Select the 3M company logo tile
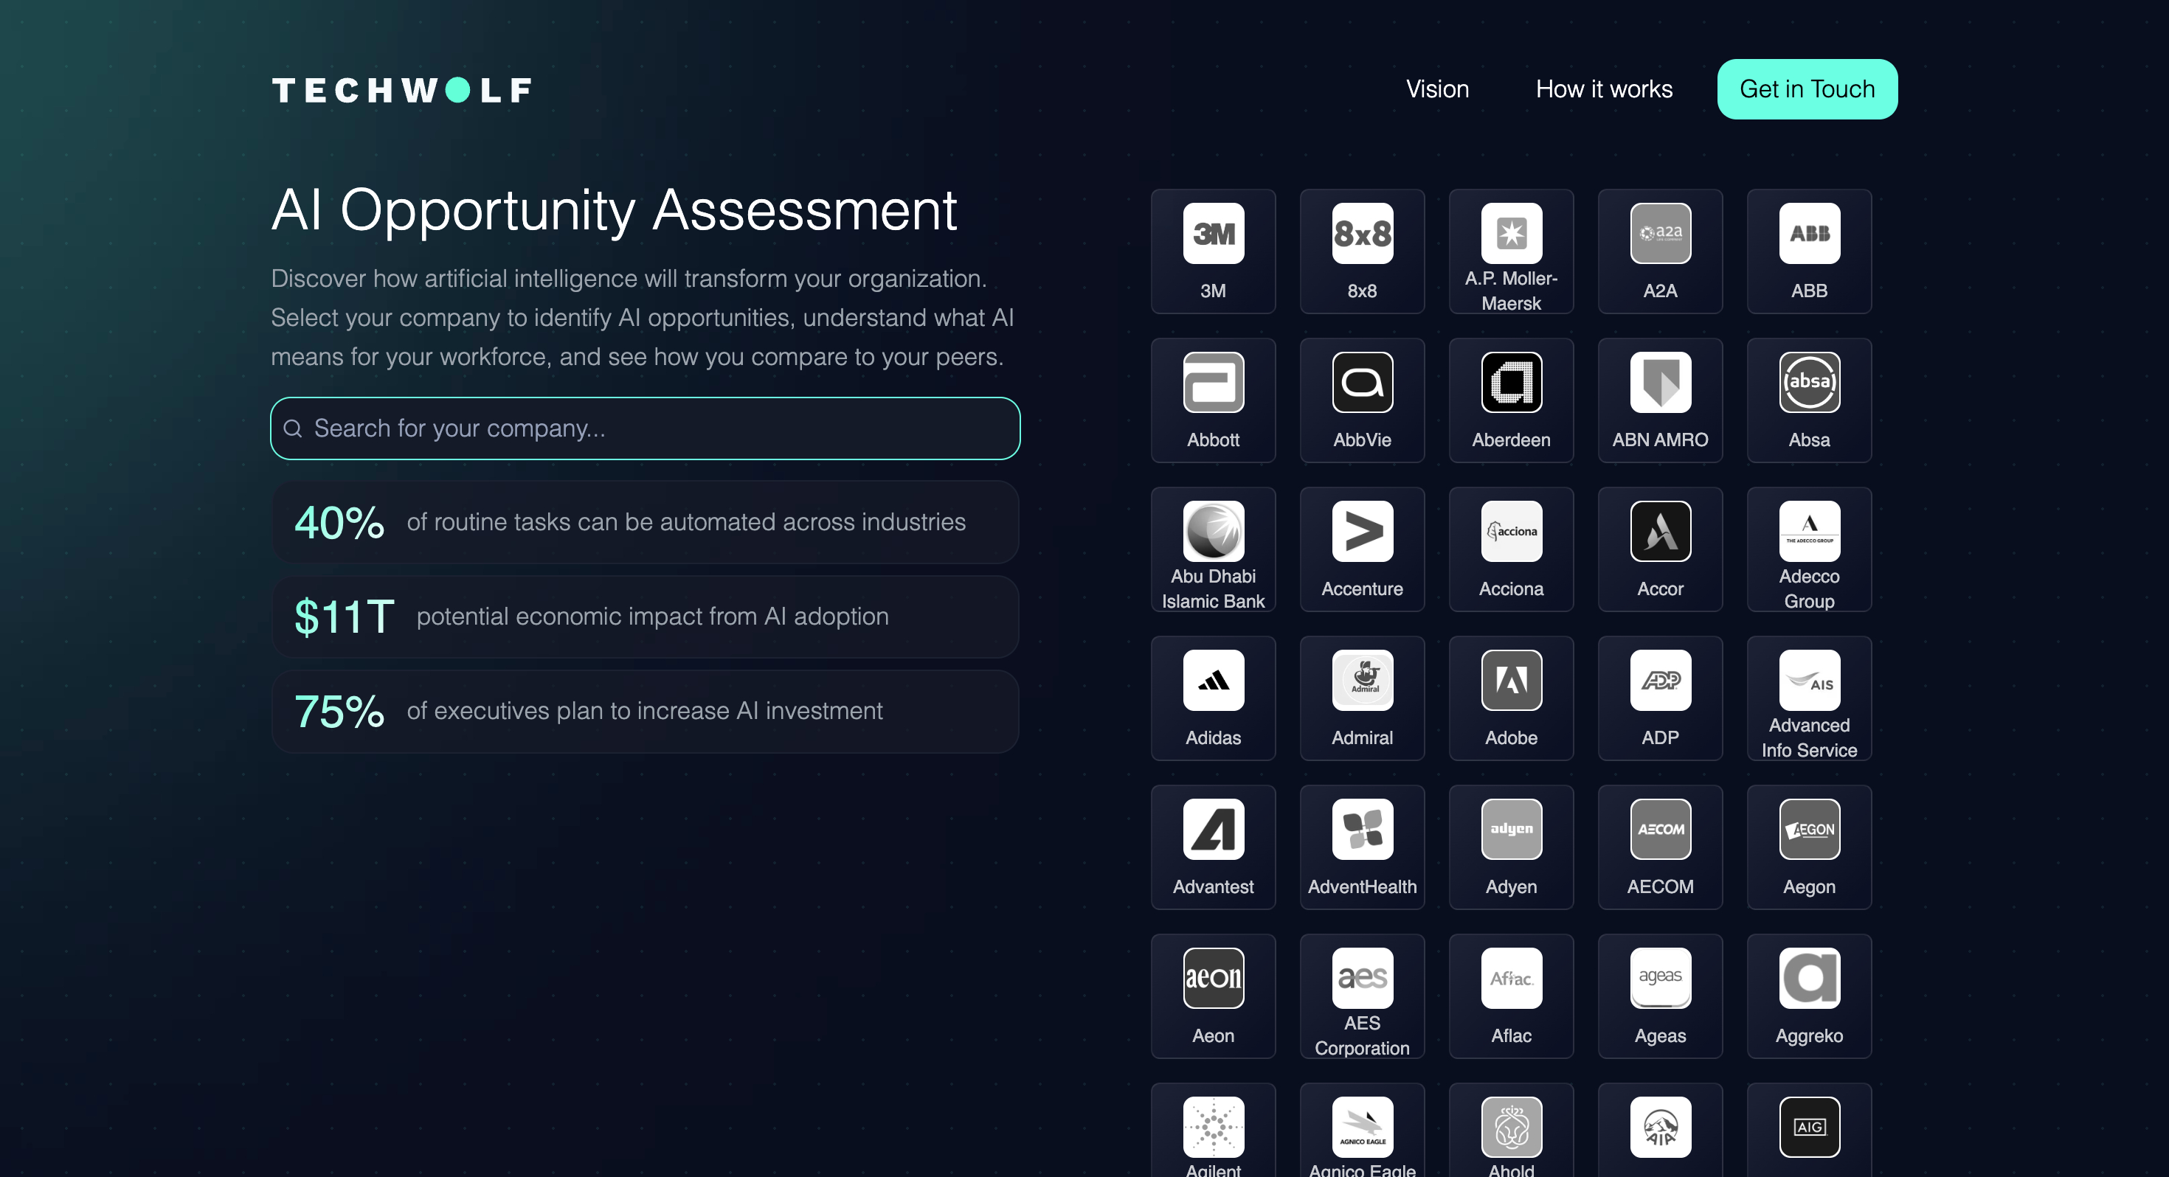Image resolution: width=2169 pixels, height=1177 pixels. [x=1212, y=251]
